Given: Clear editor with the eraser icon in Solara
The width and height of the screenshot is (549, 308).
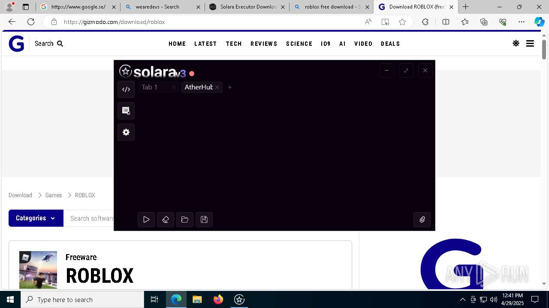Looking at the screenshot, I should pyautogui.click(x=166, y=219).
